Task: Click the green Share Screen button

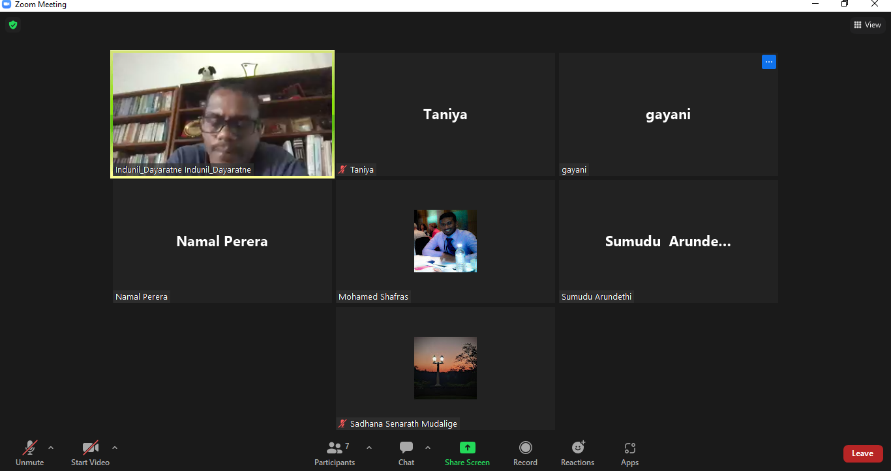Action: pyautogui.click(x=467, y=453)
